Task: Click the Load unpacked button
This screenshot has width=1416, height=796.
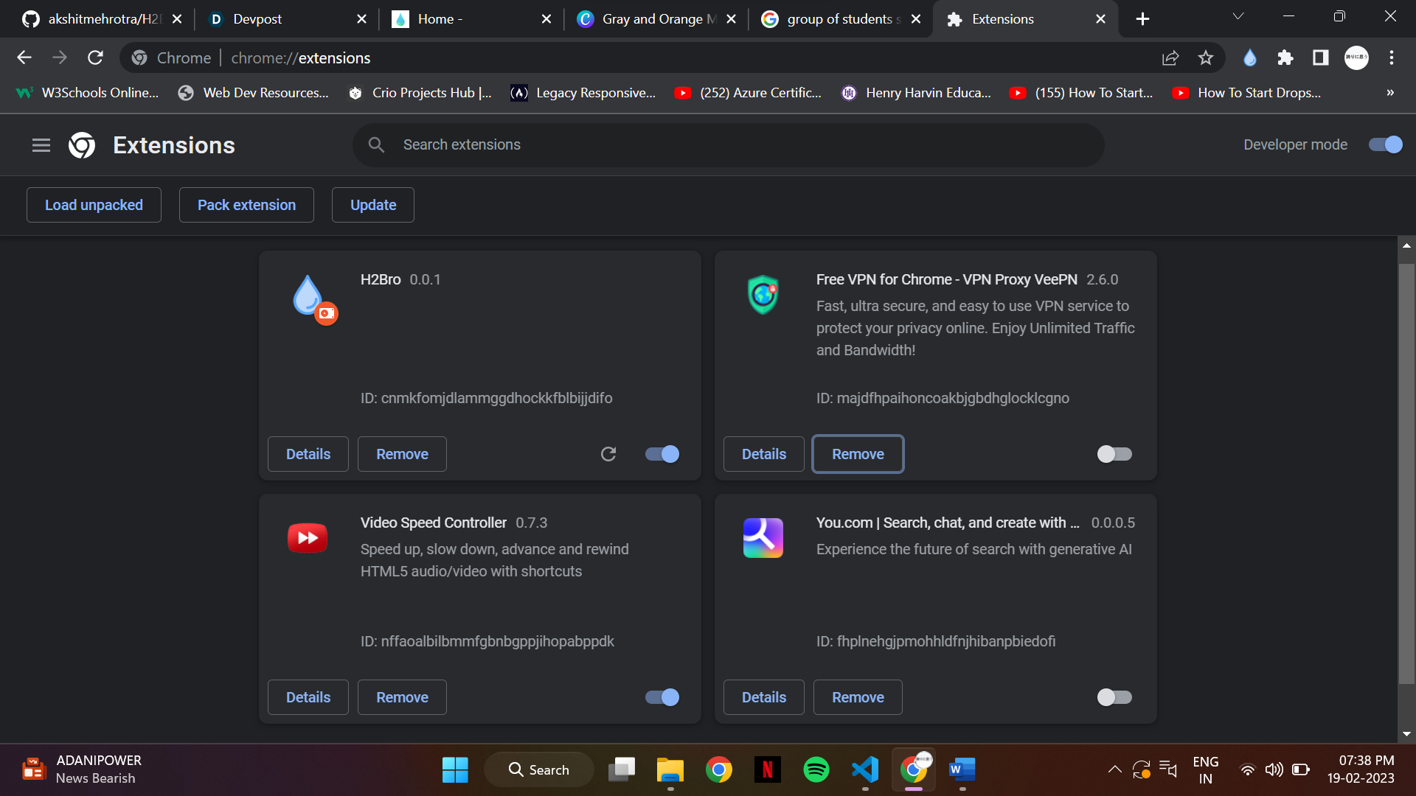Action: coord(94,205)
